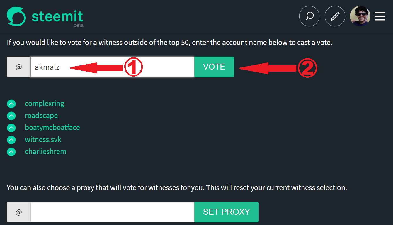Viewport: 393px width, 225px height.
Task: Open the complexring witness link
Action: (x=45, y=104)
